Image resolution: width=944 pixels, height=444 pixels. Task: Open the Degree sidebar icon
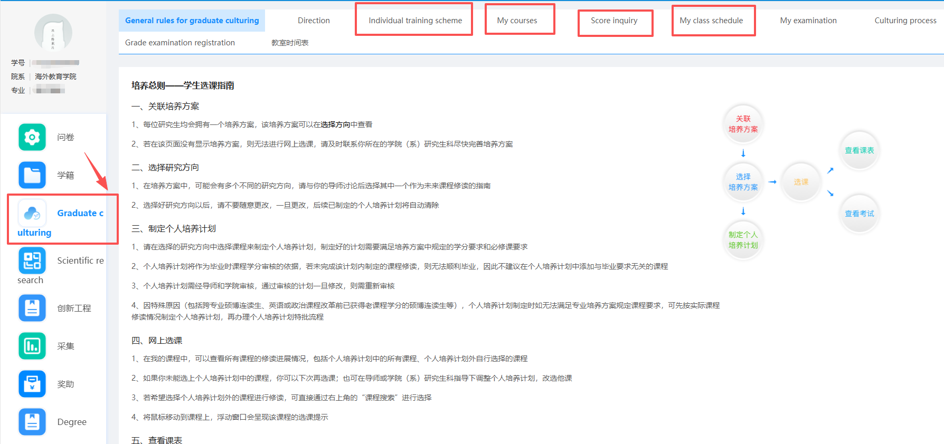(x=32, y=422)
